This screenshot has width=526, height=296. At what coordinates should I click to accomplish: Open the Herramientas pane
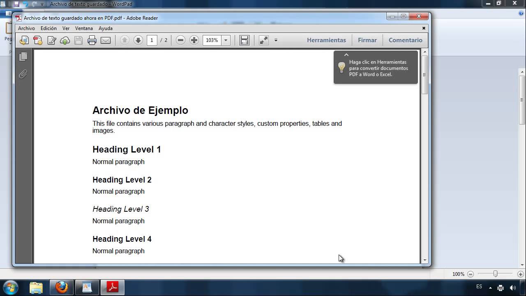click(326, 40)
